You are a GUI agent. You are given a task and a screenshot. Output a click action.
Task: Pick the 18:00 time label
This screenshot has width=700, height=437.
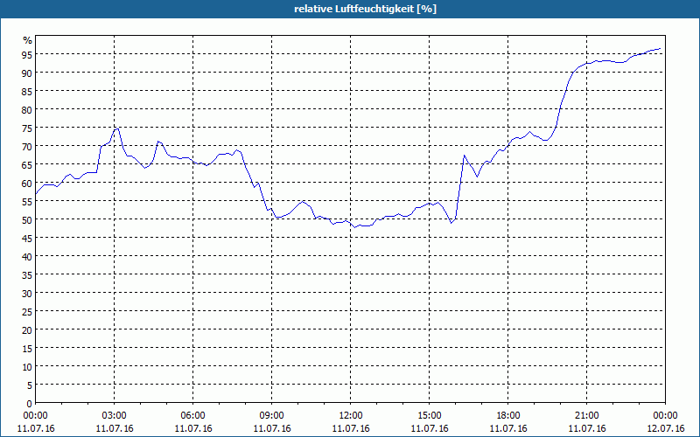click(x=508, y=416)
